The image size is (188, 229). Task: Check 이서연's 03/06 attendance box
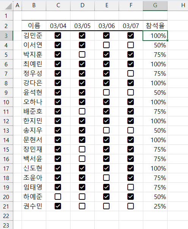pyautogui.click(x=106, y=45)
